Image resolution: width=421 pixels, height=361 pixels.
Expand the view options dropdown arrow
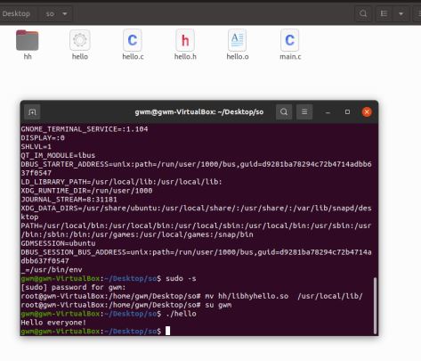click(401, 13)
